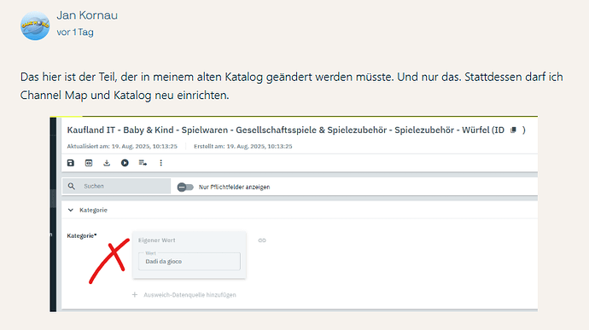
Task: Click the download icon in toolbar
Action: [107, 163]
